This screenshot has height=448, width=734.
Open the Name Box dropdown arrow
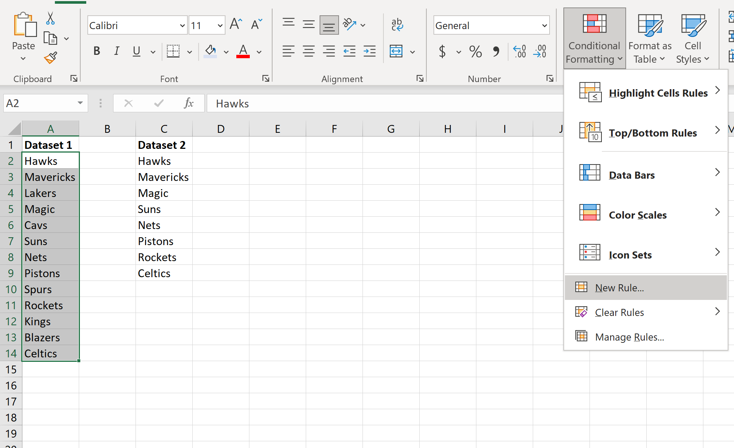pyautogui.click(x=80, y=103)
